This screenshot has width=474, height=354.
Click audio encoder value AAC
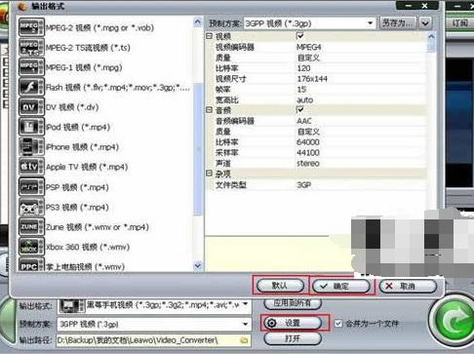coord(304,121)
